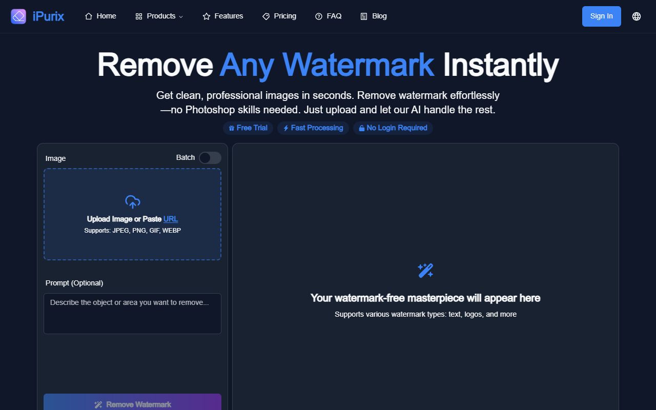Image resolution: width=656 pixels, height=410 pixels.
Task: Open the Products menu
Action: point(160,16)
